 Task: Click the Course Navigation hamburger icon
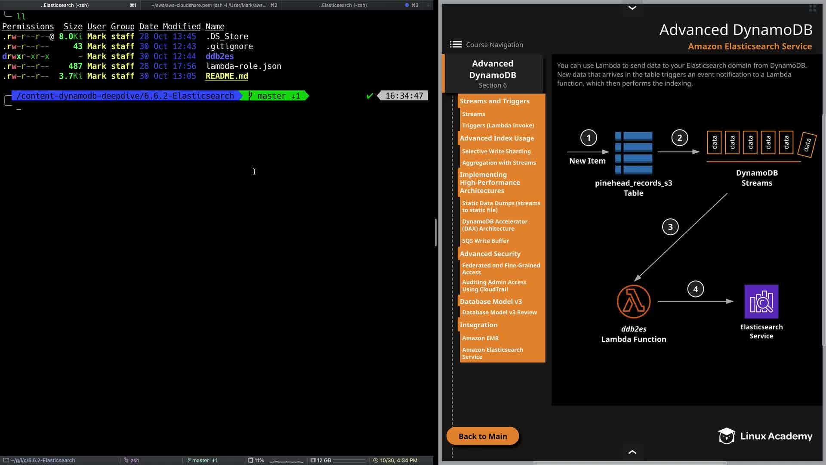456,44
